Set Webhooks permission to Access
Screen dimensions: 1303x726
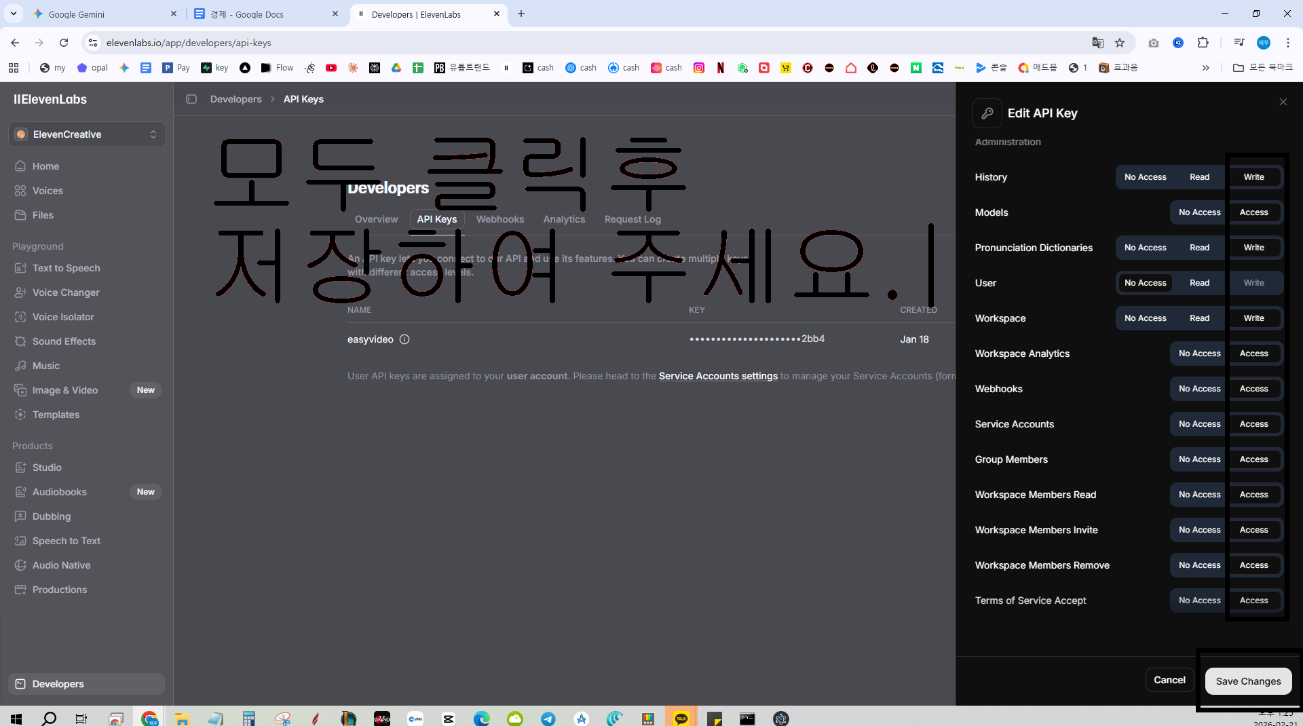pyautogui.click(x=1253, y=389)
